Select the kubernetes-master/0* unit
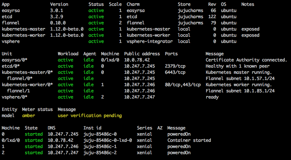Screen dimensions: 291x160 tap(27, 72)
